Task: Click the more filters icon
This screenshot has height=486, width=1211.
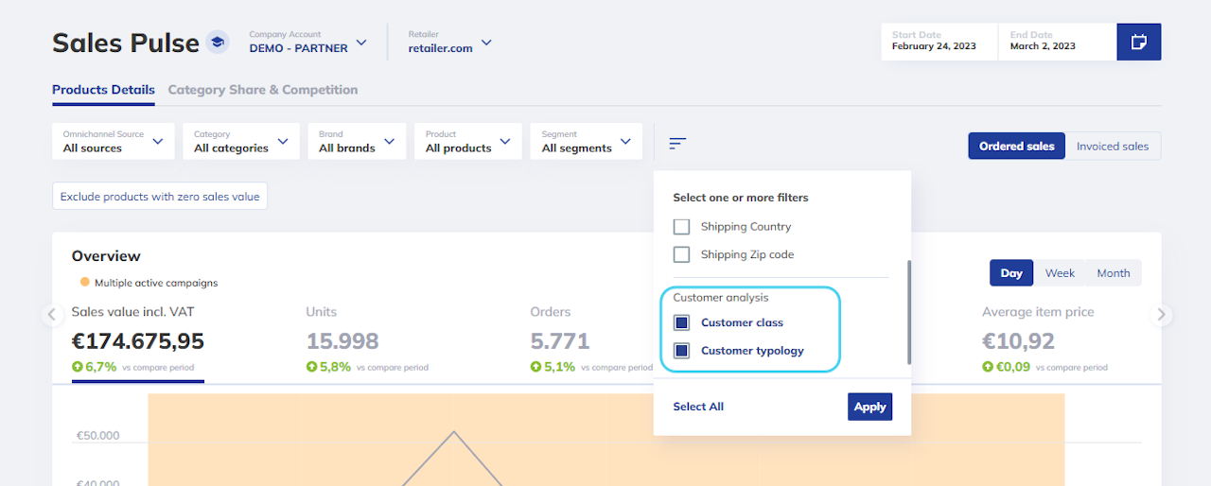Action: tap(677, 144)
